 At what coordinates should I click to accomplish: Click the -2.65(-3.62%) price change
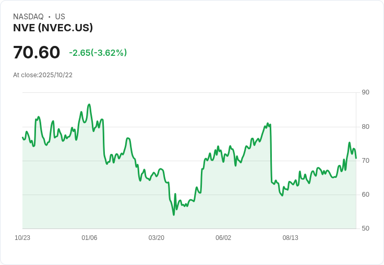(98, 53)
